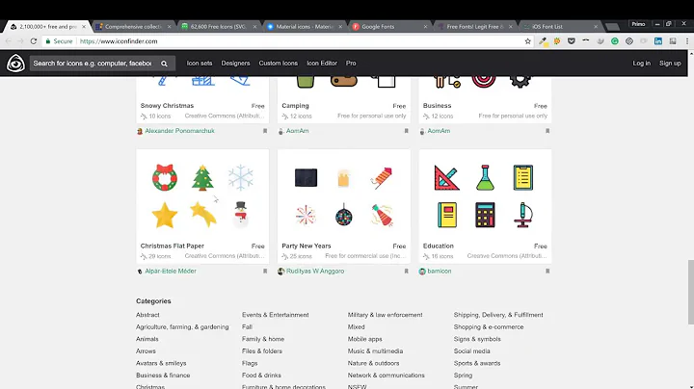Switch to the Google Fonts tab
Screen dimensions: 694x389
click(x=389, y=27)
